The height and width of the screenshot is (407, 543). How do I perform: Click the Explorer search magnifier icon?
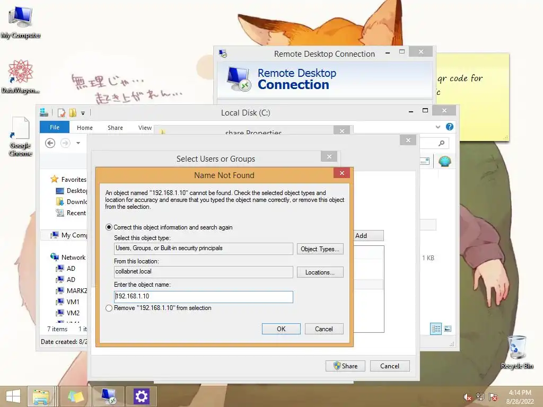442,143
